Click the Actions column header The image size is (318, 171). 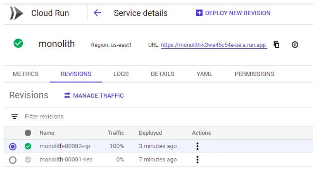pos(202,133)
